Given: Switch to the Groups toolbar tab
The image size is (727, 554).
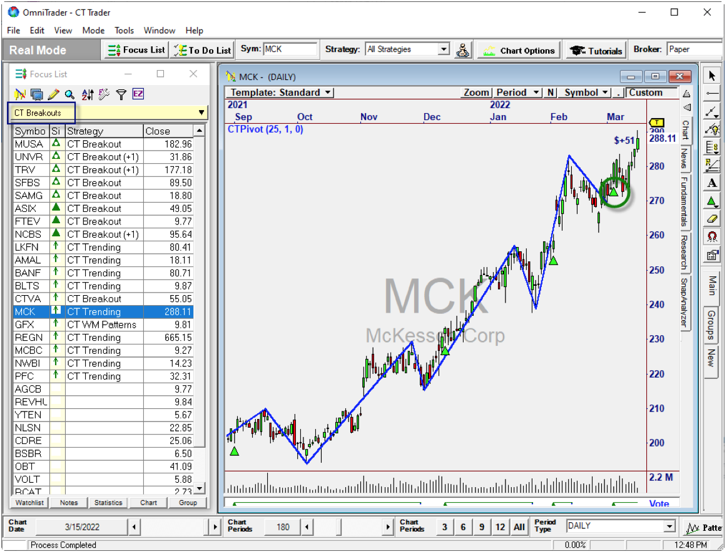Looking at the screenshot, I should coord(711,325).
